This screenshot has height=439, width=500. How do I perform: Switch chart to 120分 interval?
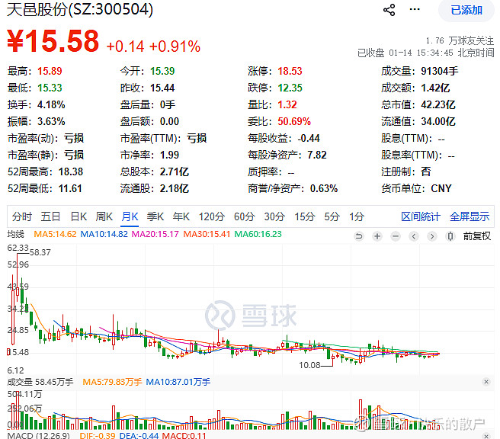[212, 216]
